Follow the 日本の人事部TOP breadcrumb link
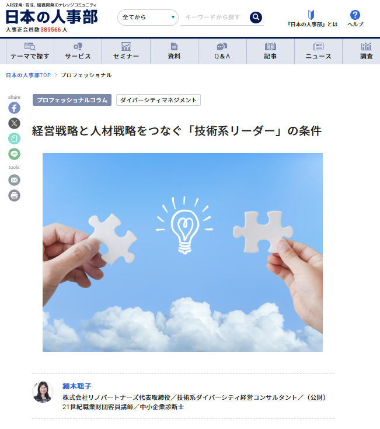Viewport: 380px width, 429px height. point(29,75)
